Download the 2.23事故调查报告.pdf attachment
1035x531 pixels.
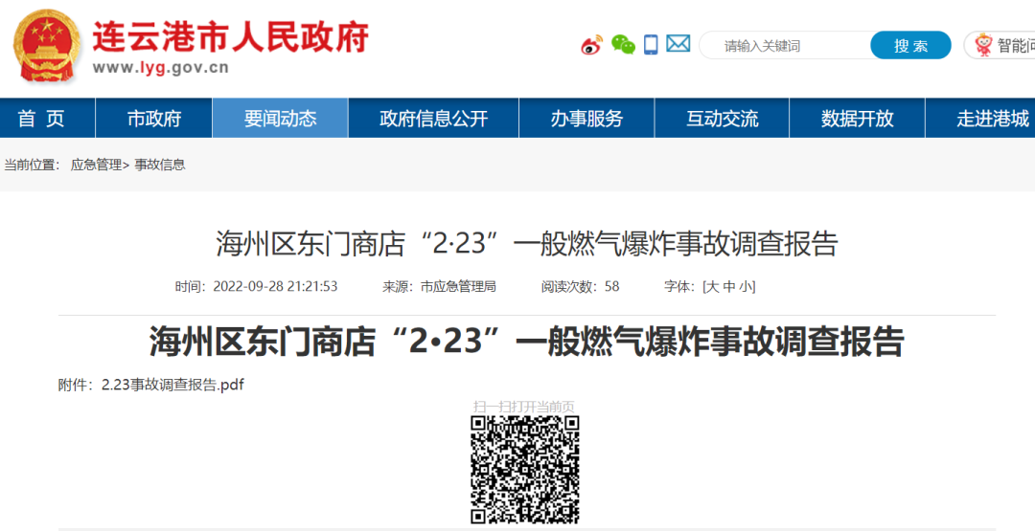172,385
